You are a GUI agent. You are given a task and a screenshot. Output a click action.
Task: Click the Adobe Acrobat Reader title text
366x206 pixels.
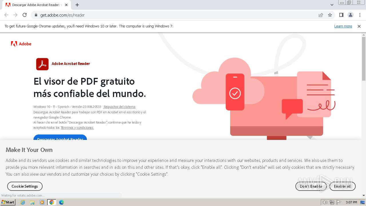click(x=71, y=64)
